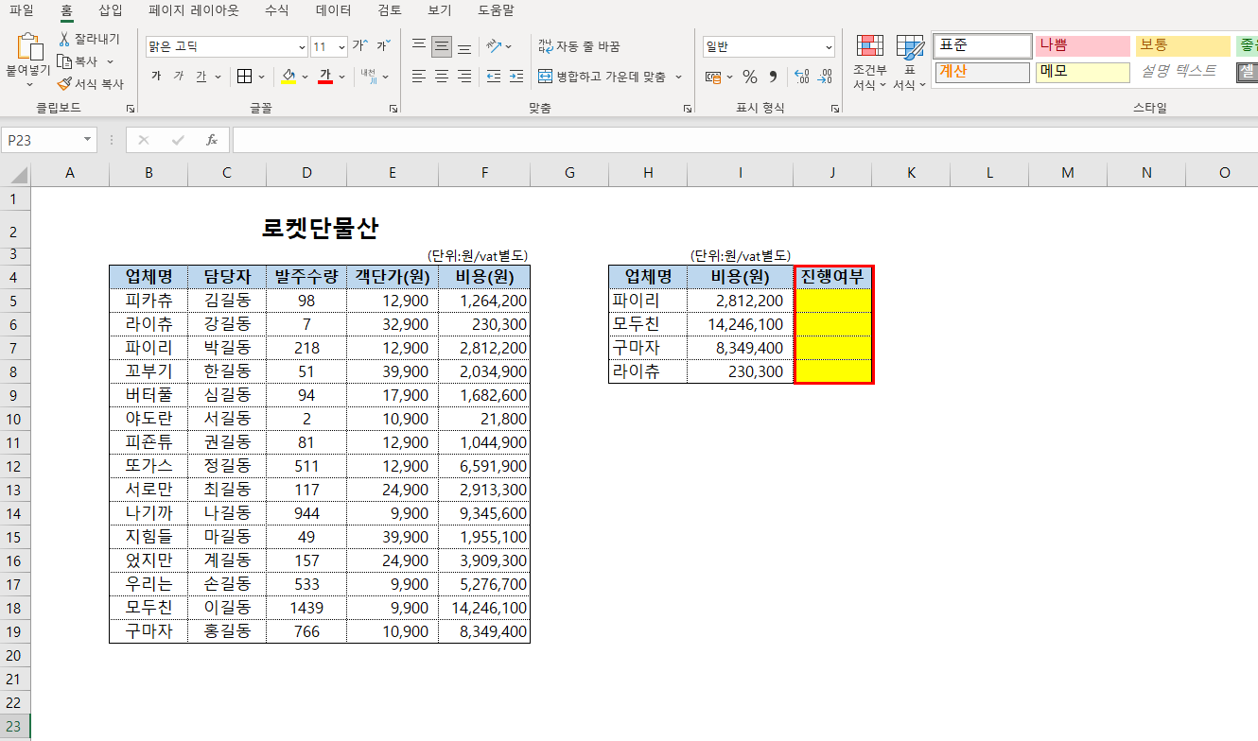The height and width of the screenshot is (741, 1258).
Task: Apply 설명 텍스트 cell style
Action: click(x=1183, y=73)
